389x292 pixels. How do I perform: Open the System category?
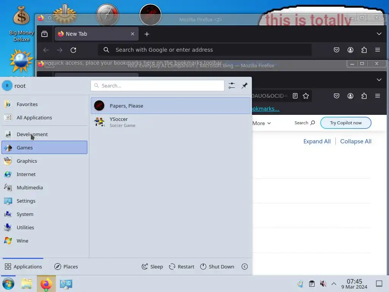44,214
